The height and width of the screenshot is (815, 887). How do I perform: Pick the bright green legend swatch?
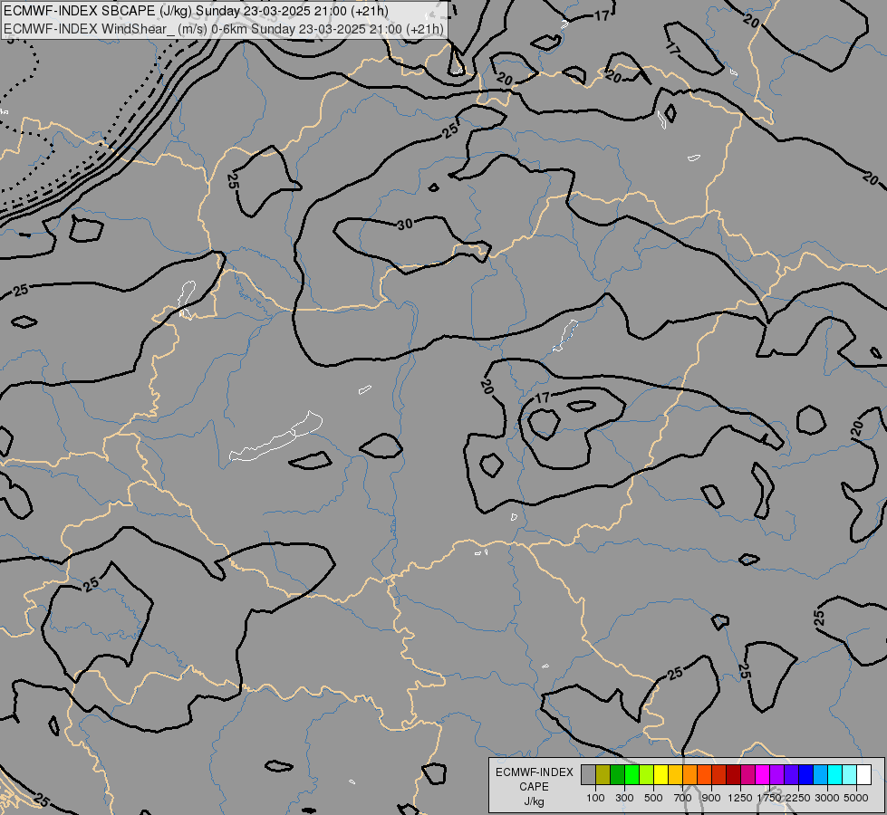click(632, 774)
